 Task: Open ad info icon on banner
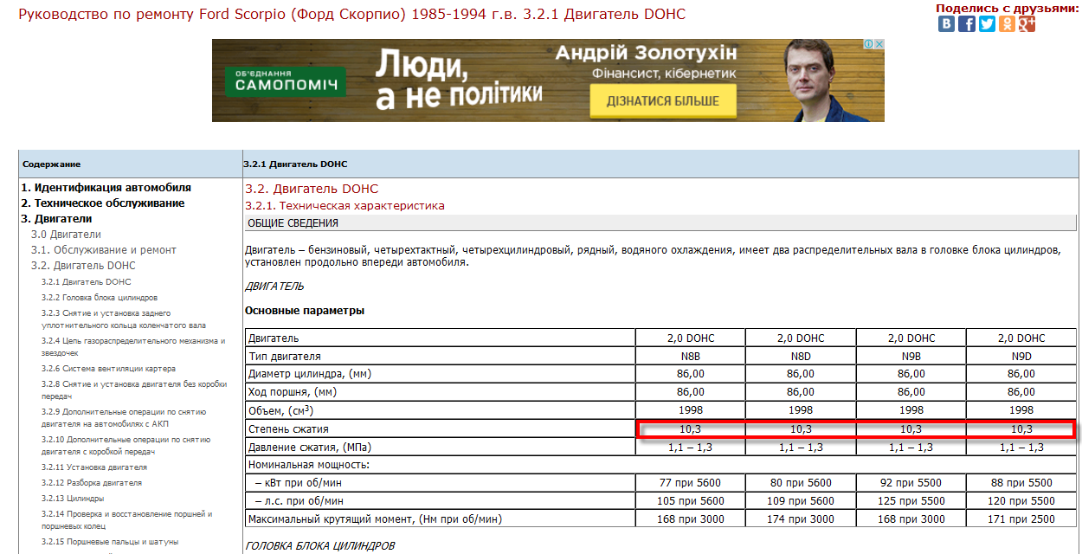868,45
